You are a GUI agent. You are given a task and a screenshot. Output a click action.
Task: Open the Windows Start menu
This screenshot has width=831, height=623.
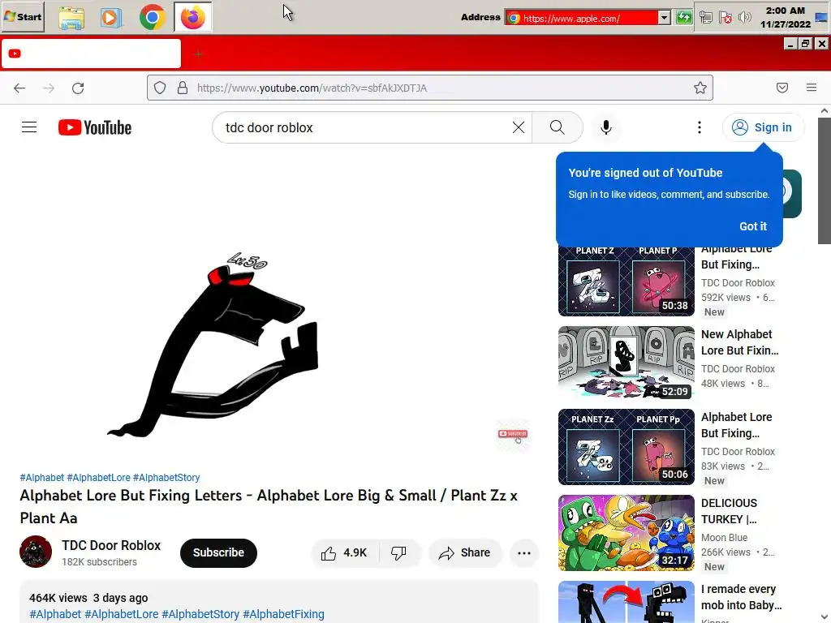23,17
